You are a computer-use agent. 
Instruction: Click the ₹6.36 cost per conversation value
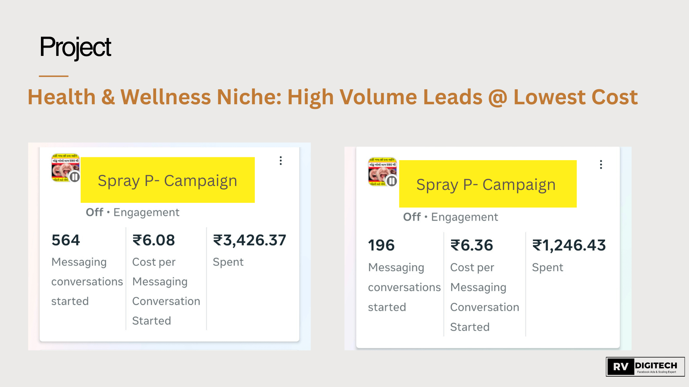click(472, 245)
